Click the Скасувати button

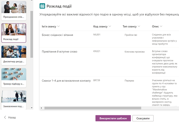143,118
